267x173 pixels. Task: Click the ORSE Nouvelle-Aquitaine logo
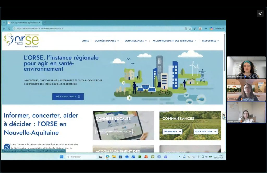click(21, 41)
